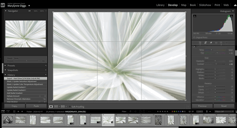Open Grid view icon in filmstrip bar
Image resolution: width=237 pixels, height=128 pixels.
click(14, 112)
